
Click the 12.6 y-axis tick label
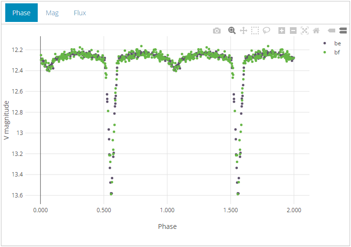(x=18, y=92)
